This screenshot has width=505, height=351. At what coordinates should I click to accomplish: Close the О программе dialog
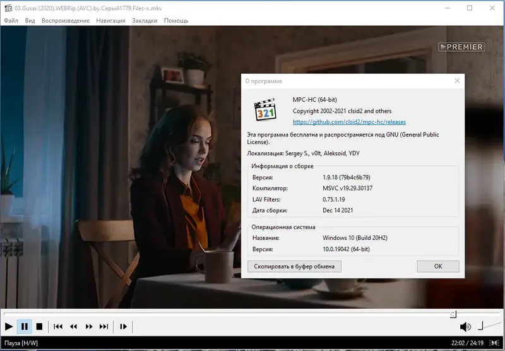coord(457,81)
